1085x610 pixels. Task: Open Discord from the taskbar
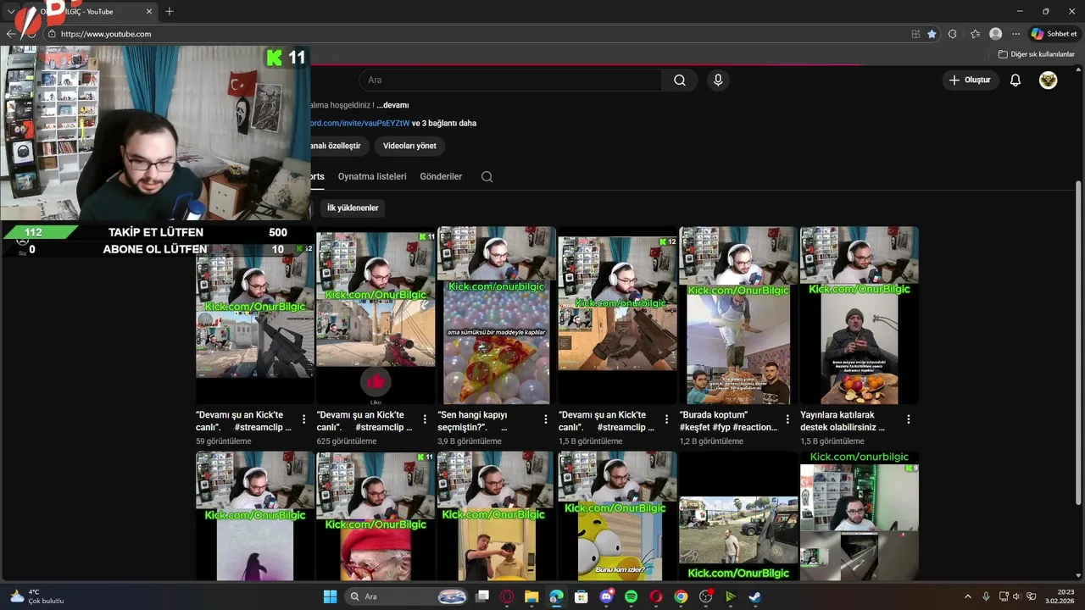[x=607, y=596]
